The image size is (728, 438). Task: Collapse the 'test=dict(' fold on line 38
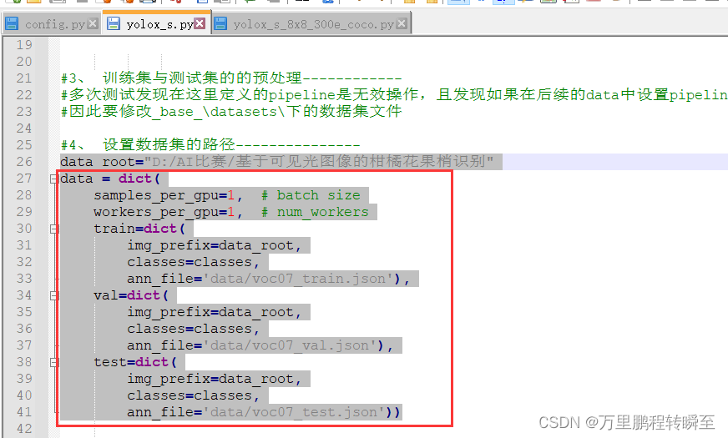54,362
